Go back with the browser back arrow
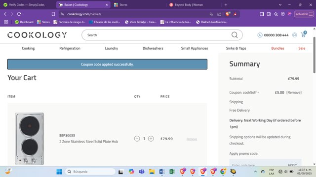Screen dimensions: 316x177 [5, 14]
